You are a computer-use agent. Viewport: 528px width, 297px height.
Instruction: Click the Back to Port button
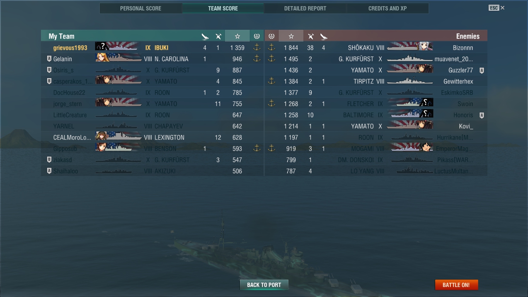(264, 285)
